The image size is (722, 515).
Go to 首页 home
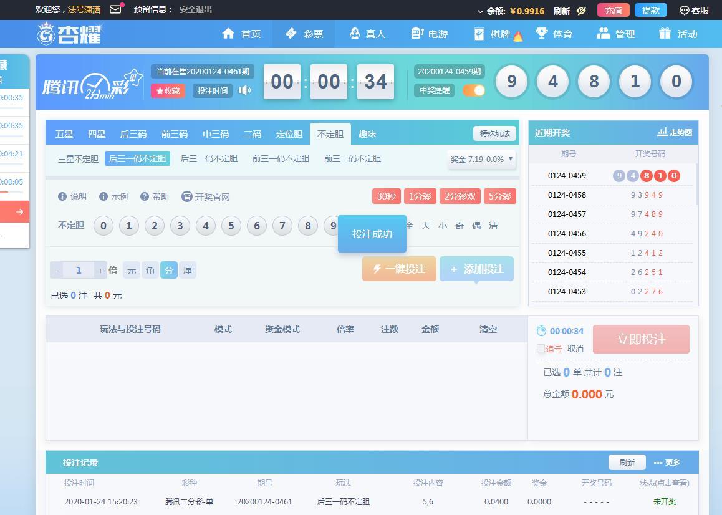(x=241, y=34)
